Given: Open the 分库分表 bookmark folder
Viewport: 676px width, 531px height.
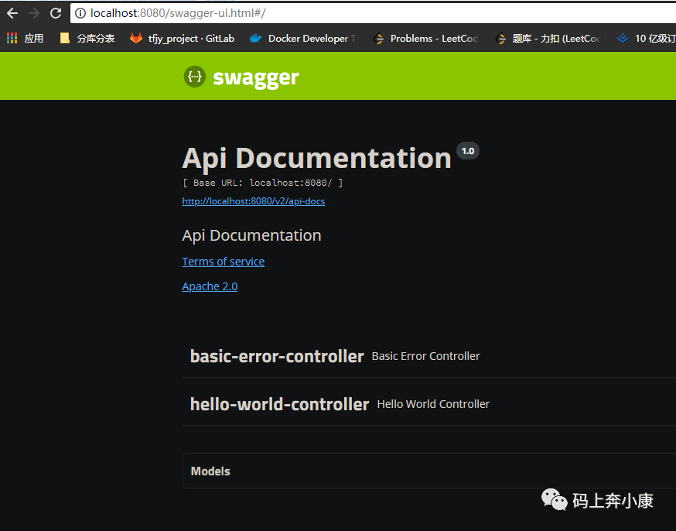Looking at the screenshot, I should point(87,39).
